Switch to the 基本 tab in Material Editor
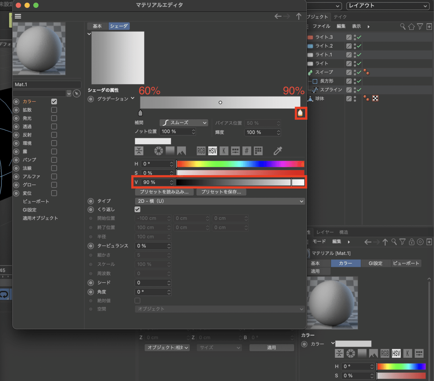The image size is (434, 381). tap(97, 26)
